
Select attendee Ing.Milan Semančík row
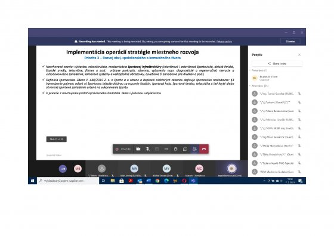[277, 137]
